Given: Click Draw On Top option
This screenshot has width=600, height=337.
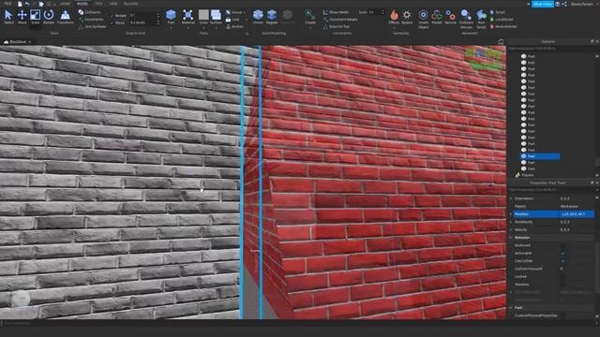Looking at the screenshot, I should [337, 27].
